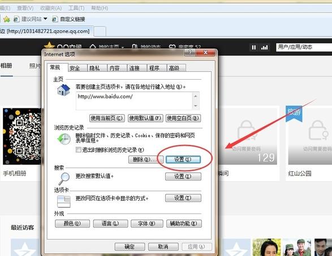Open the 手机相册 QR code album thumbnail

[x=22, y=136]
